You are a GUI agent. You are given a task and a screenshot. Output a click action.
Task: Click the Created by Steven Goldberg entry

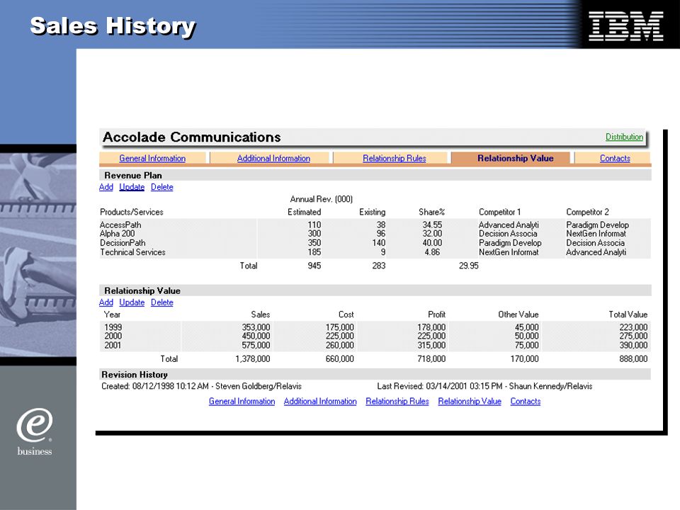tap(201, 386)
